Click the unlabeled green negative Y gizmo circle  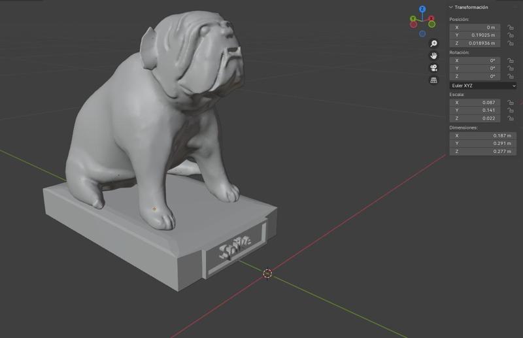431,24
